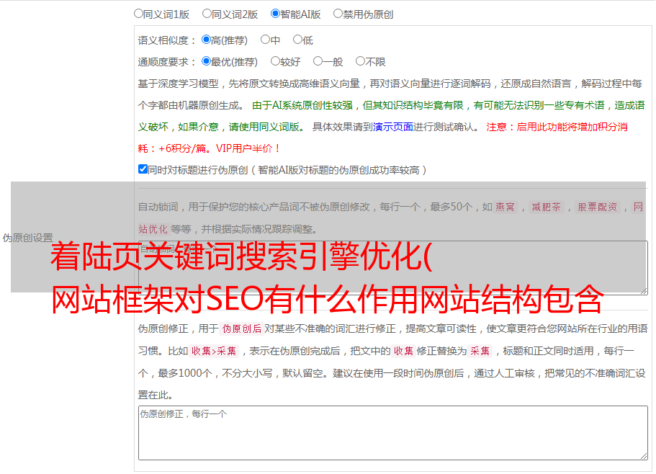The height and width of the screenshot is (474, 656).
Task: Click the 收集>采集 example tag
Action: (214, 351)
